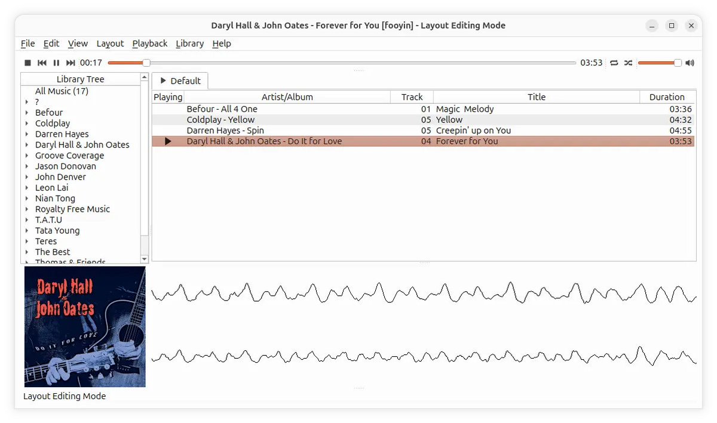The image size is (717, 423).
Task: Open the View menu
Action: coord(78,44)
